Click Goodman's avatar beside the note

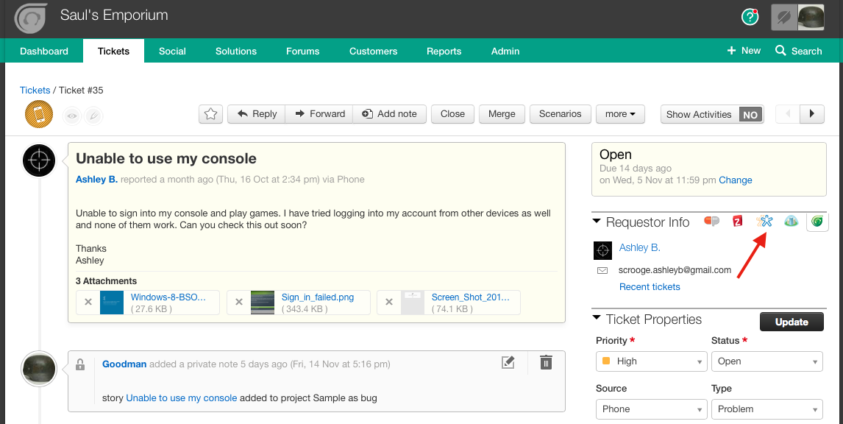(x=39, y=369)
